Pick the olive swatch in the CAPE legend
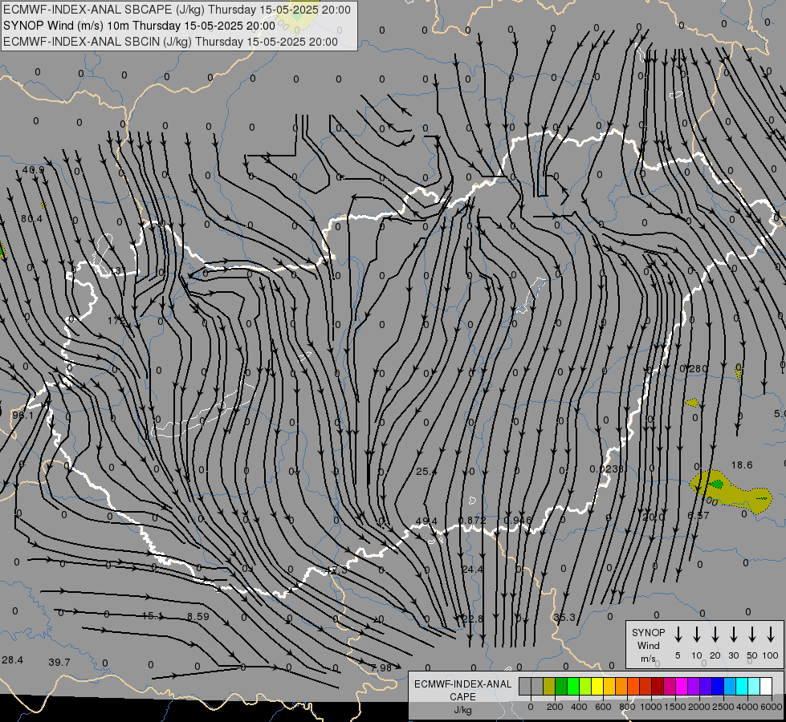 pos(549,687)
